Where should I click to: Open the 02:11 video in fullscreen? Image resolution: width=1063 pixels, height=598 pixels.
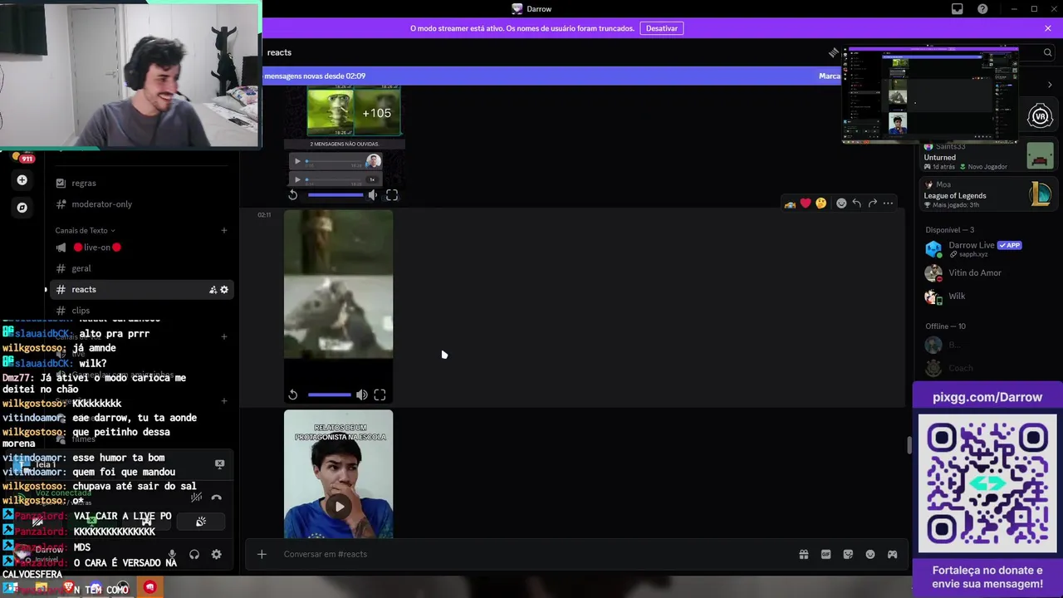380,395
